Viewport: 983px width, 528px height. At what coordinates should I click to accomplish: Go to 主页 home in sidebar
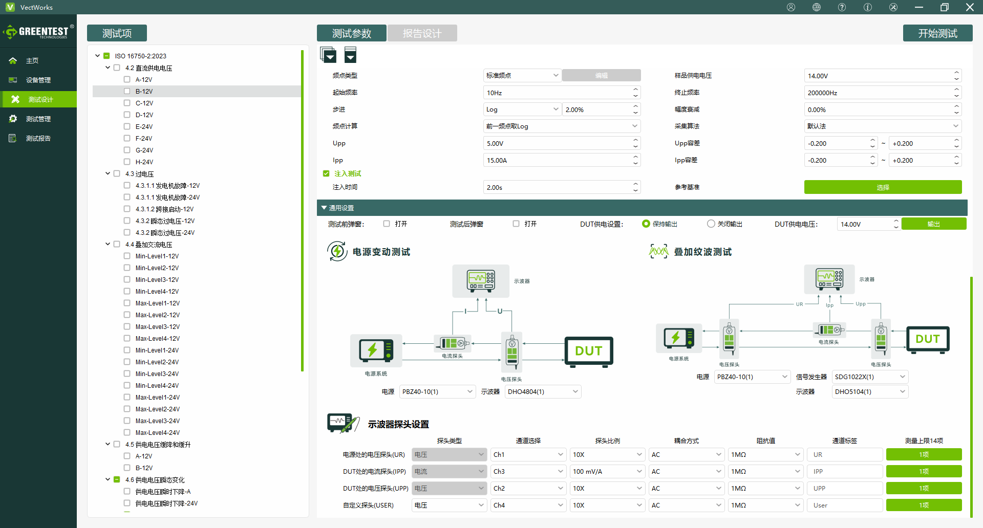coord(32,60)
